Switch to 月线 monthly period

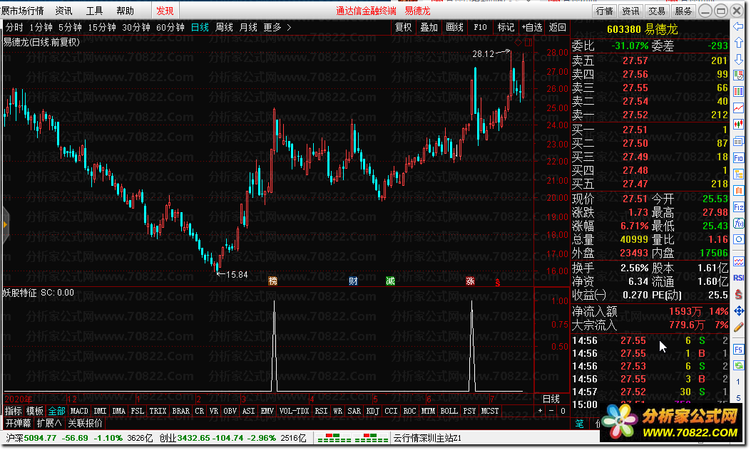click(249, 27)
